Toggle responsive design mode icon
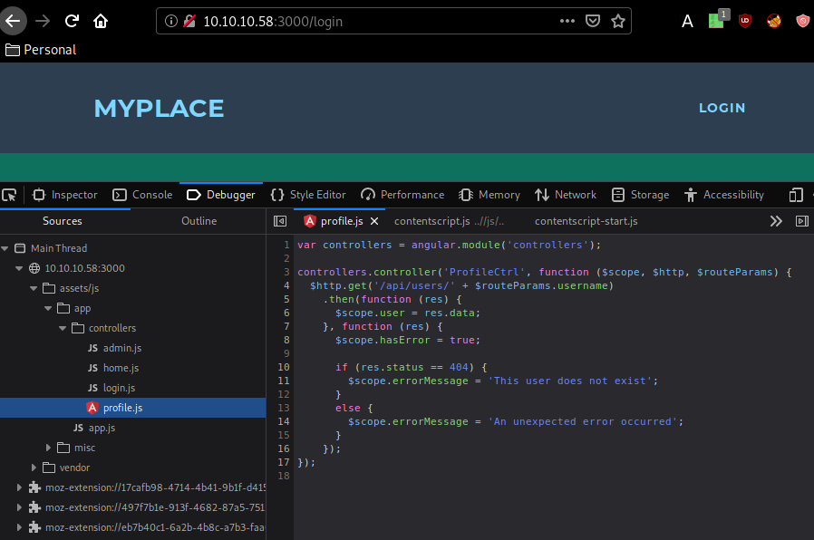This screenshot has width=814, height=540. pyautogui.click(x=796, y=195)
